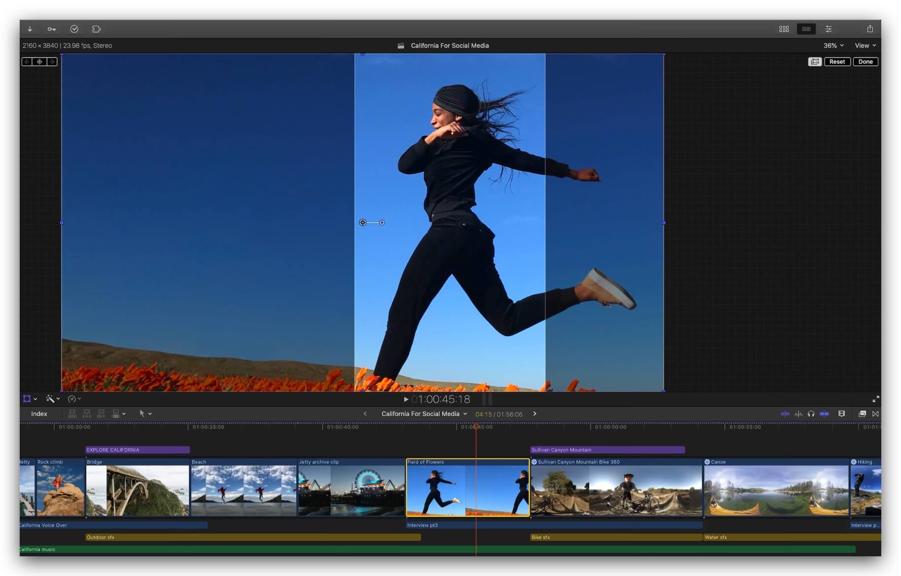Select the Canoe 360 clip
The height and width of the screenshot is (576, 901).
click(x=776, y=487)
